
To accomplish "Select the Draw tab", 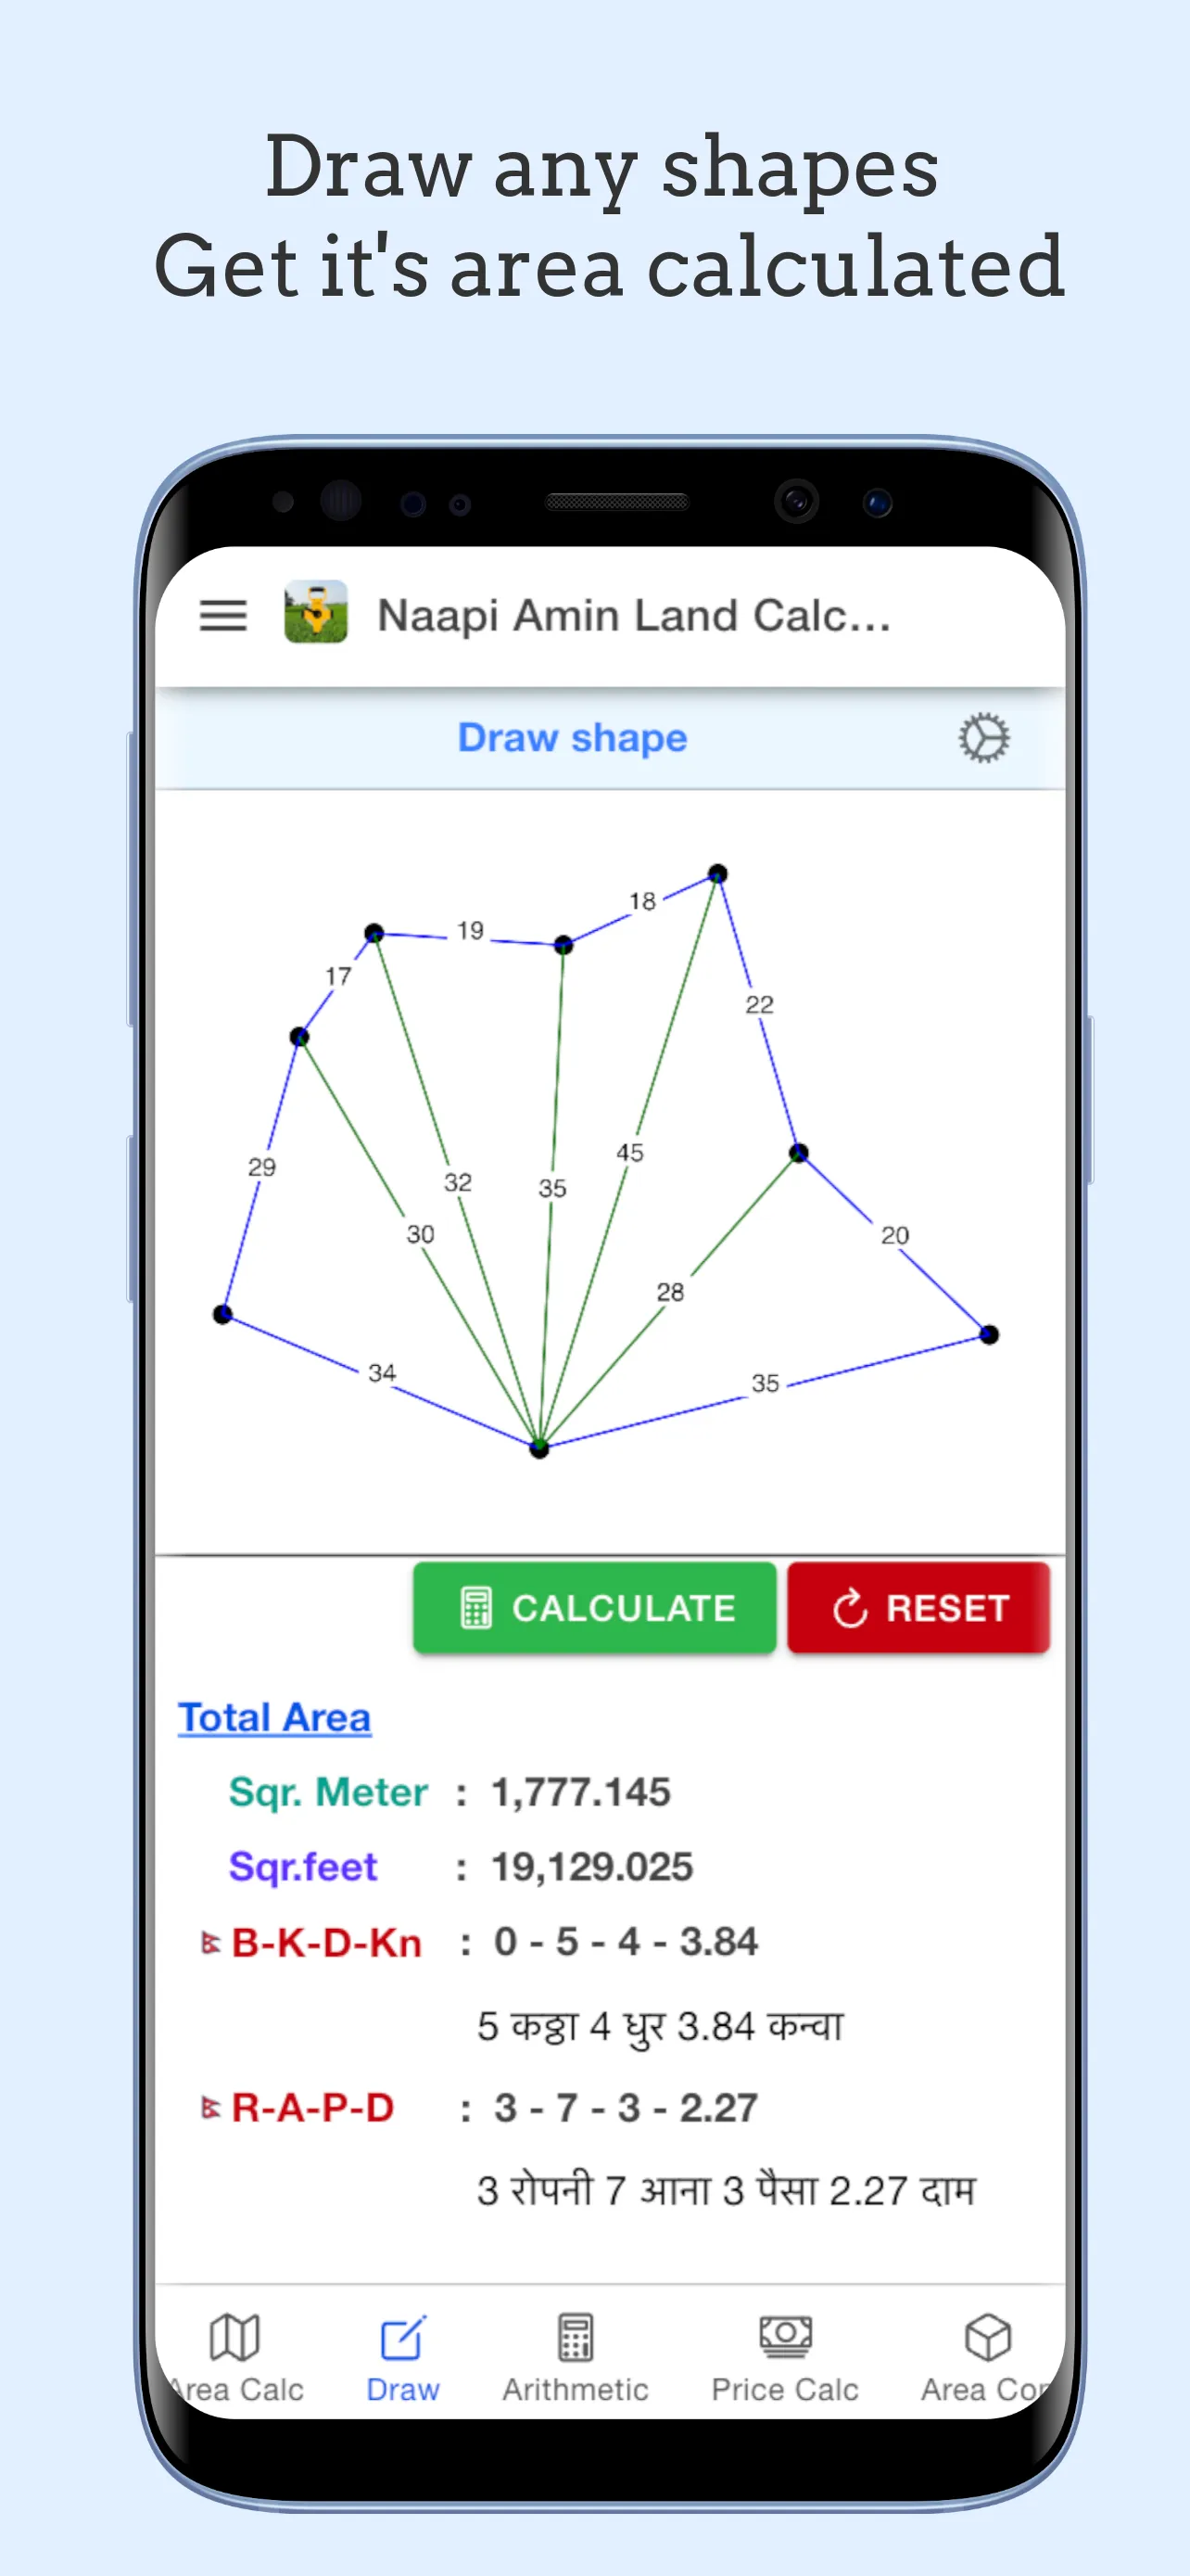I will [x=402, y=2358].
